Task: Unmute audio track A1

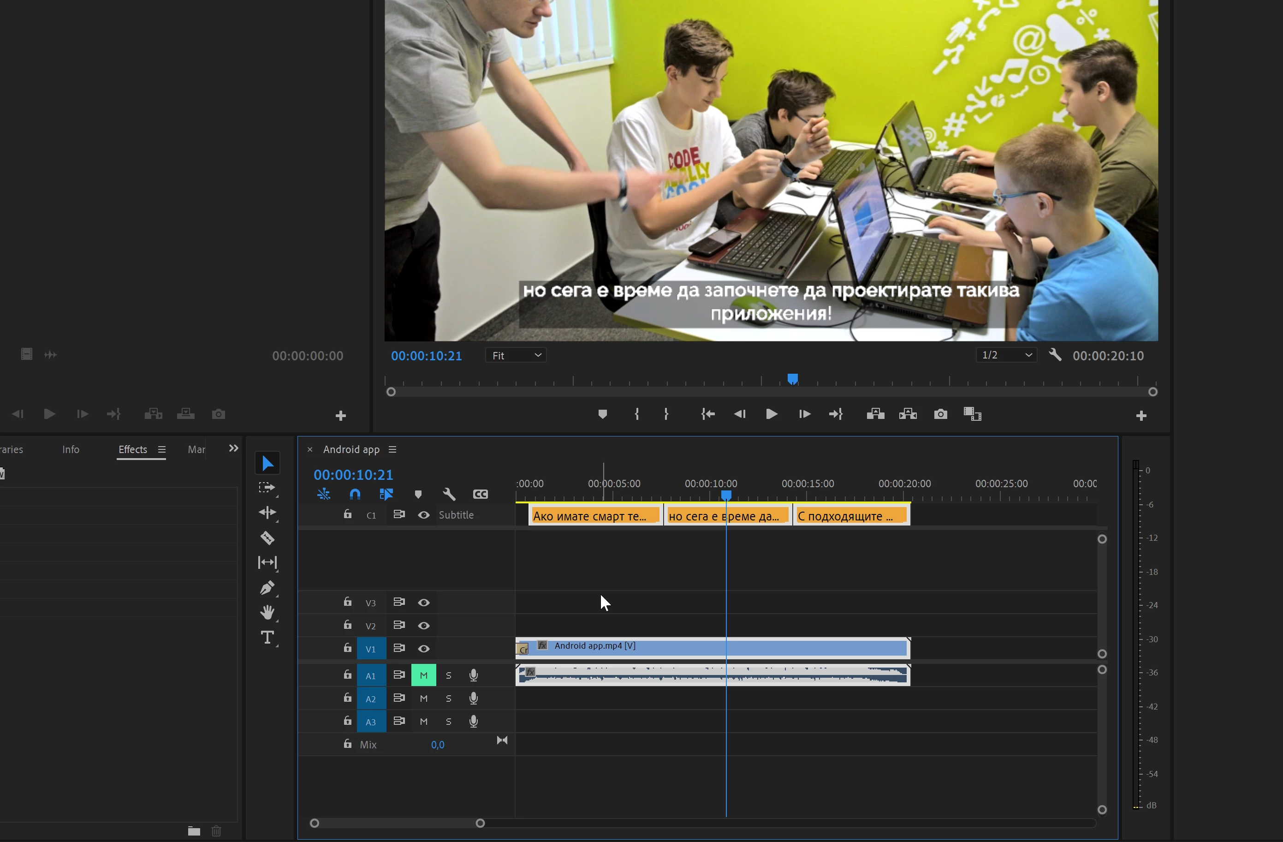Action: [x=424, y=675]
